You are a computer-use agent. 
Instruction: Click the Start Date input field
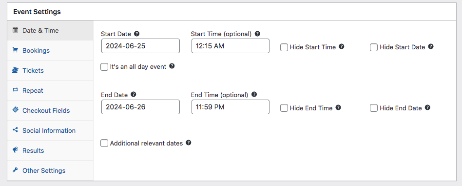point(140,46)
